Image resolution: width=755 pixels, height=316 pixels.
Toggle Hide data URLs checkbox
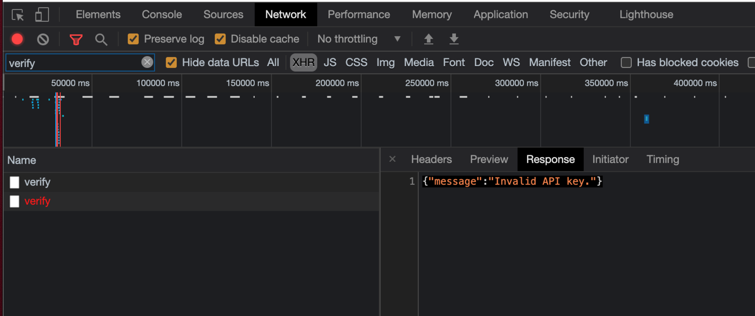tap(171, 63)
